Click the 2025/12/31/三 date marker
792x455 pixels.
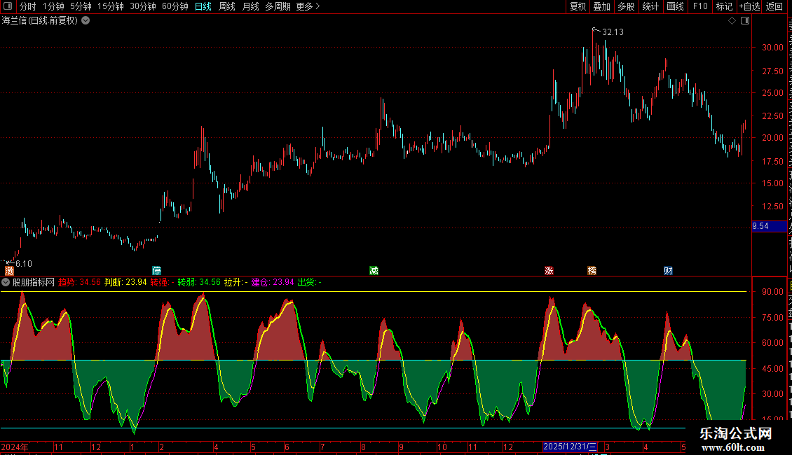tap(571, 447)
